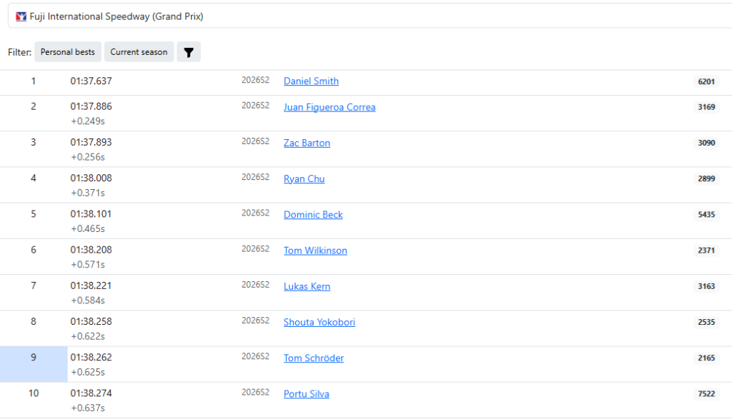This screenshot has height=419, width=732.
Task: Click the 7522 rating badge
Action: point(706,394)
